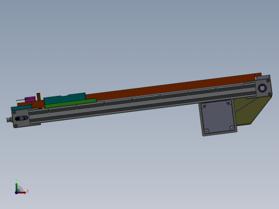
Task: Select the oblong slot on left end cap
Action: coord(21,118)
